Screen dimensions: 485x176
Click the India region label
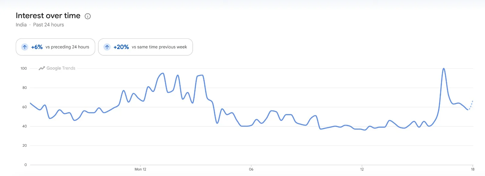click(21, 25)
